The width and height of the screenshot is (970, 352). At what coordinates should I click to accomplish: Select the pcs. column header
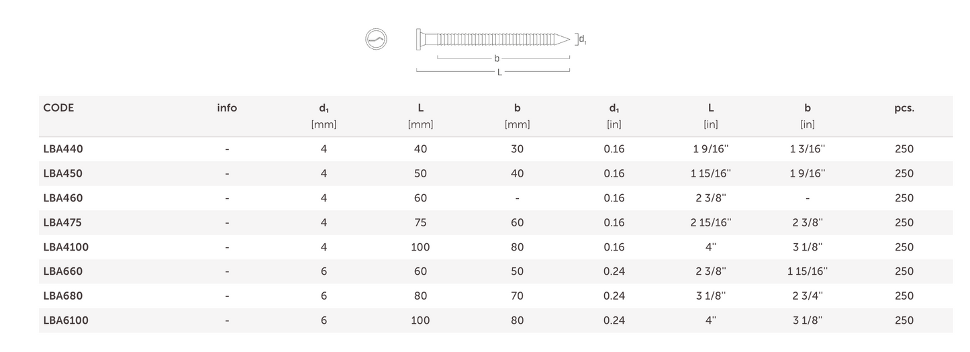904,107
